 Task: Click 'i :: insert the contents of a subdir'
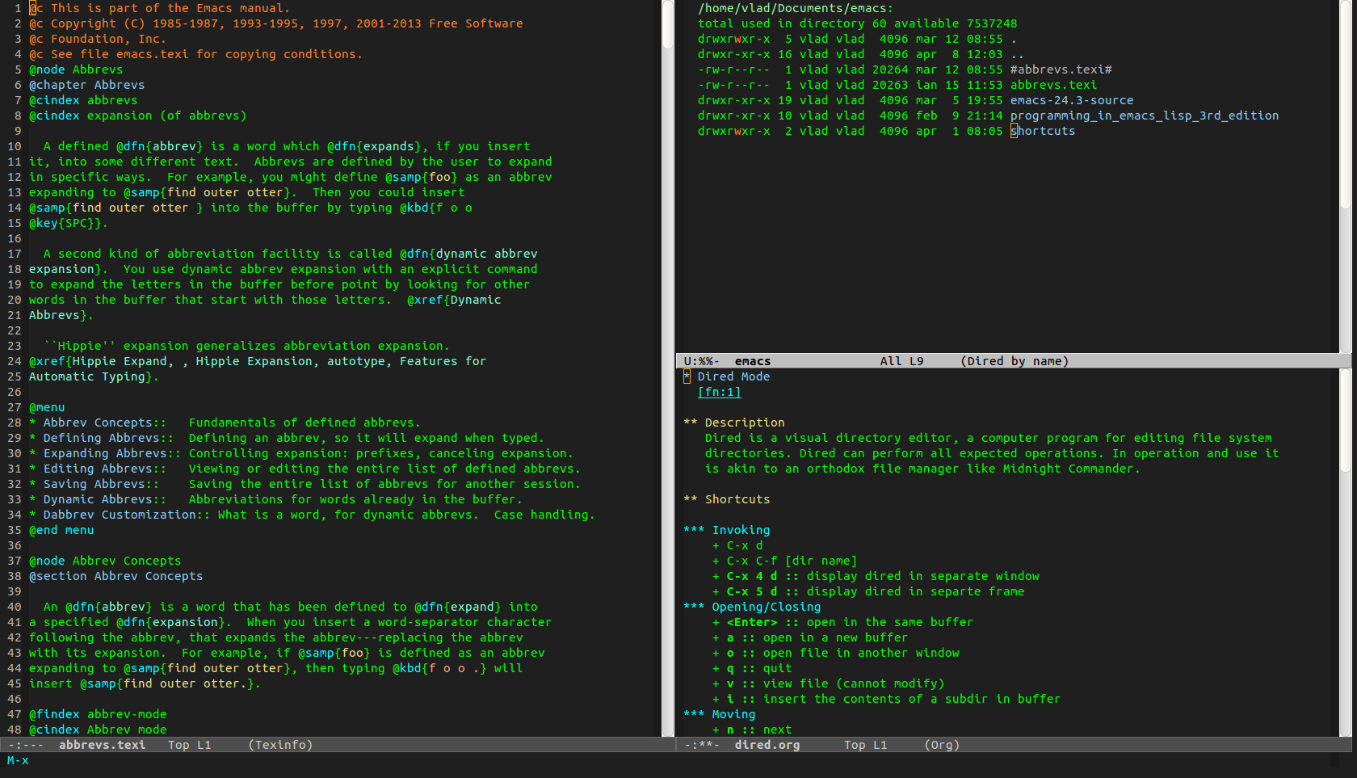(x=887, y=699)
